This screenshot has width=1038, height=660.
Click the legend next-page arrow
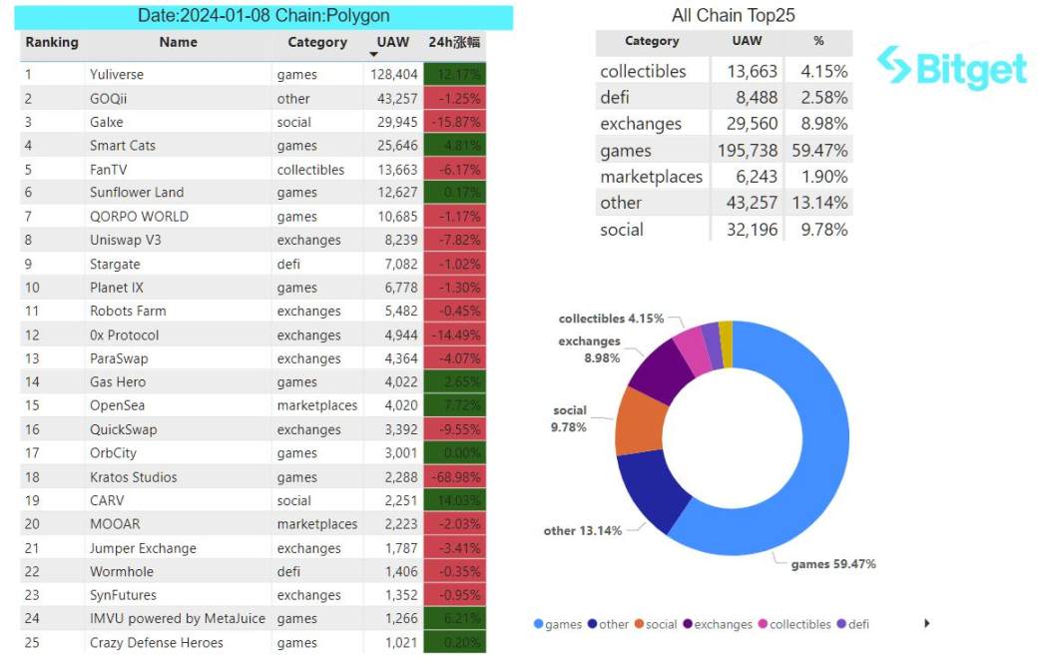pos(927,624)
